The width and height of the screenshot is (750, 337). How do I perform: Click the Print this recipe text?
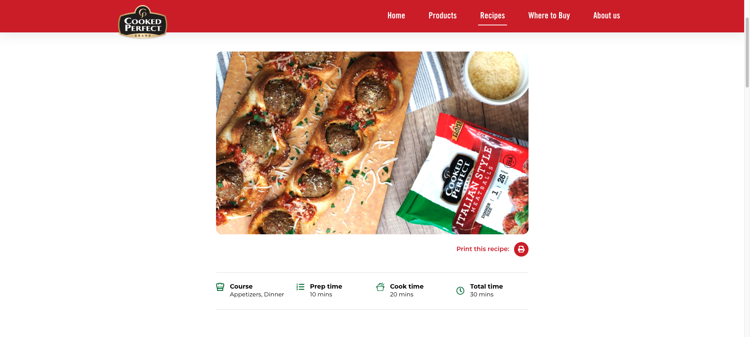point(483,249)
